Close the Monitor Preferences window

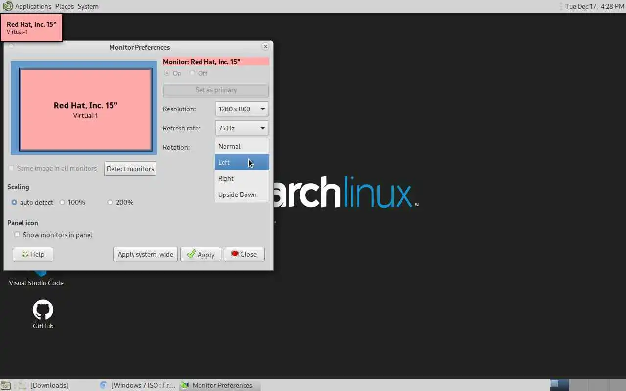(x=265, y=47)
